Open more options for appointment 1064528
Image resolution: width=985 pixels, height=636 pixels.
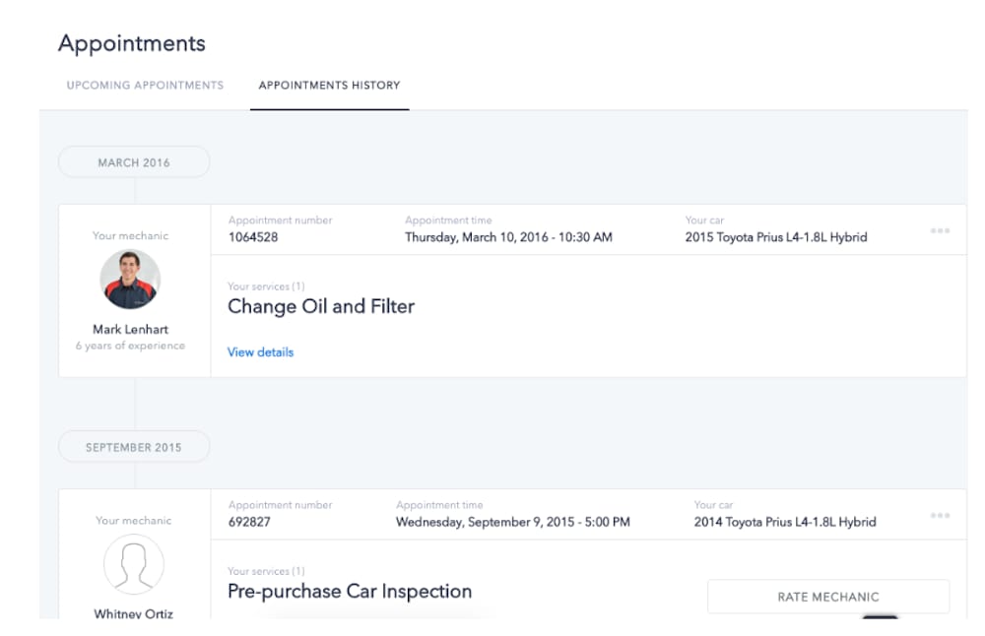point(940,231)
